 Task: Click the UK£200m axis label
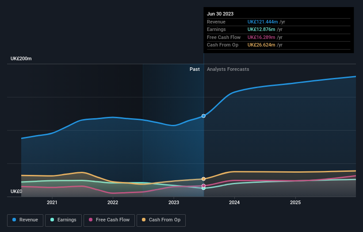21,58
